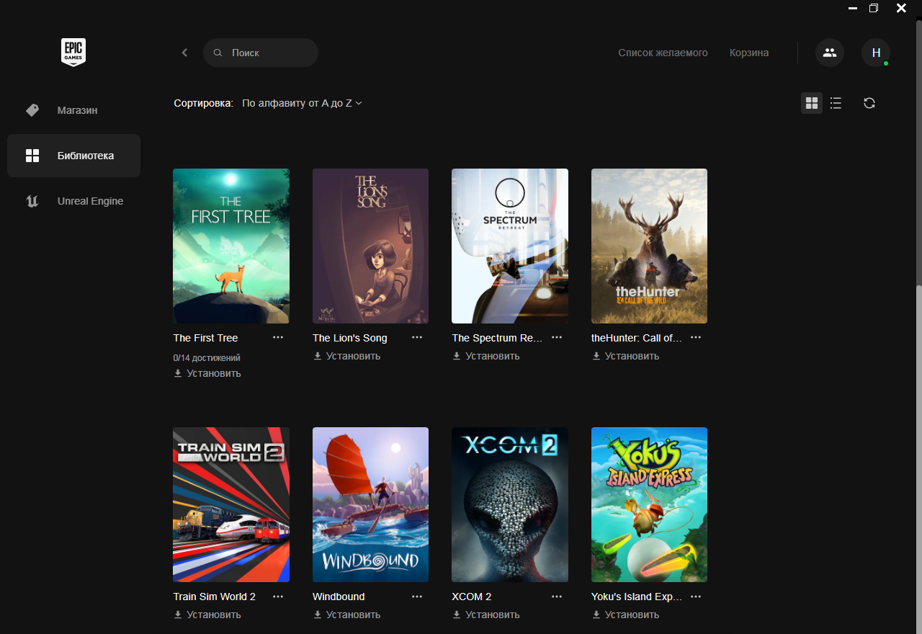
Task: Go back with the left arrow
Action: click(x=184, y=53)
